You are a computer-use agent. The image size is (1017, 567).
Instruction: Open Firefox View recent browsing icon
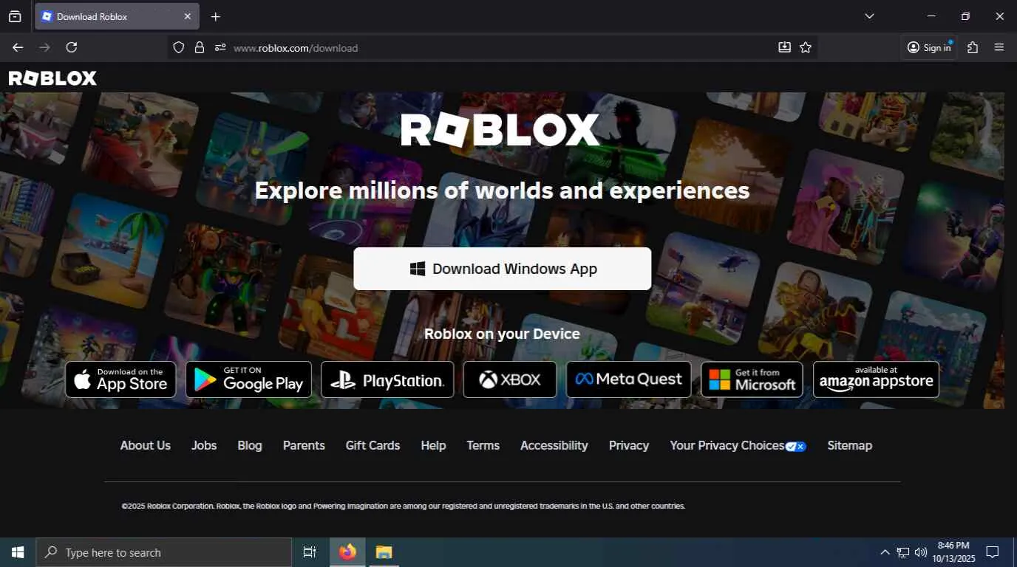pyautogui.click(x=15, y=16)
